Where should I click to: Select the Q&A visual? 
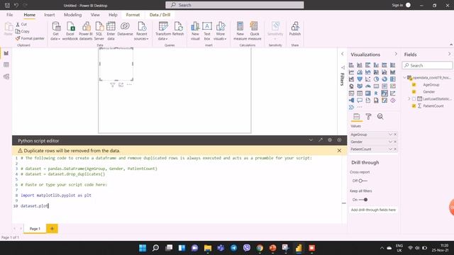click(360, 101)
